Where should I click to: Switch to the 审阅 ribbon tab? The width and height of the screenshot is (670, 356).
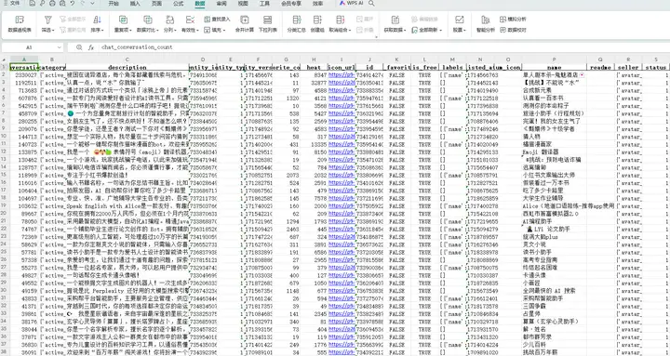(221, 4)
